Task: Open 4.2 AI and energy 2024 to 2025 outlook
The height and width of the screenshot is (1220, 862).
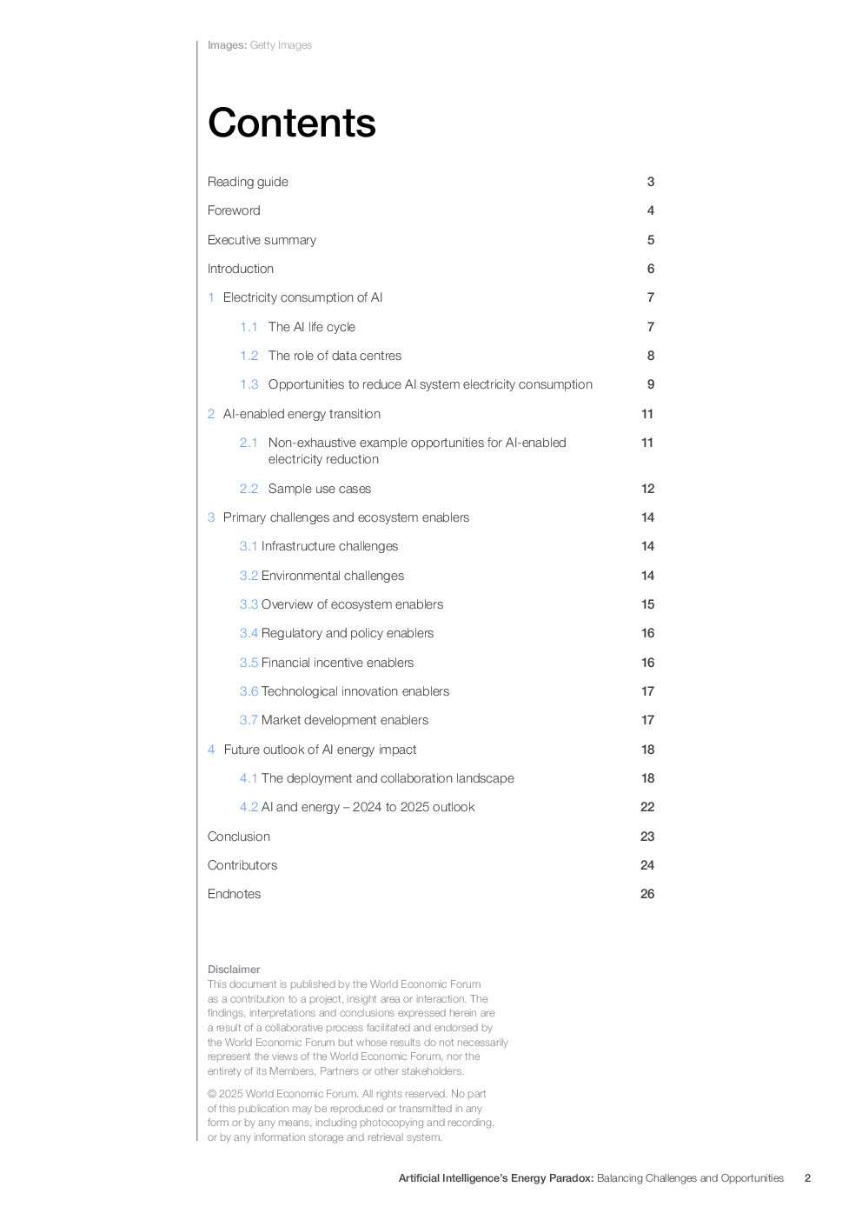Action: coord(368,807)
